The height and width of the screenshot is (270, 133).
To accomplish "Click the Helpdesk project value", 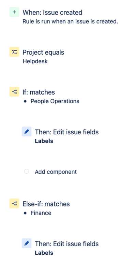I will 35,61.
